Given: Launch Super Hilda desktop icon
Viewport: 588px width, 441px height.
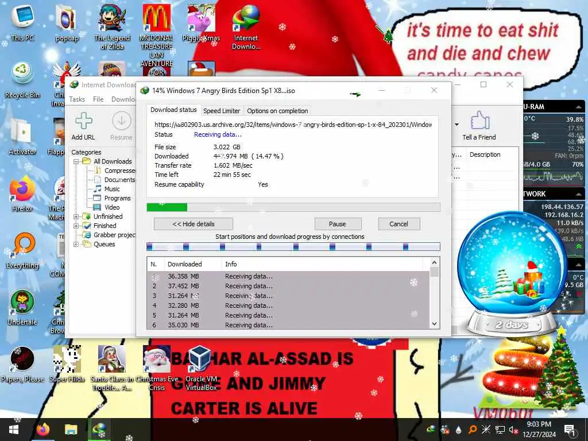Looking at the screenshot, I should coord(67,365).
